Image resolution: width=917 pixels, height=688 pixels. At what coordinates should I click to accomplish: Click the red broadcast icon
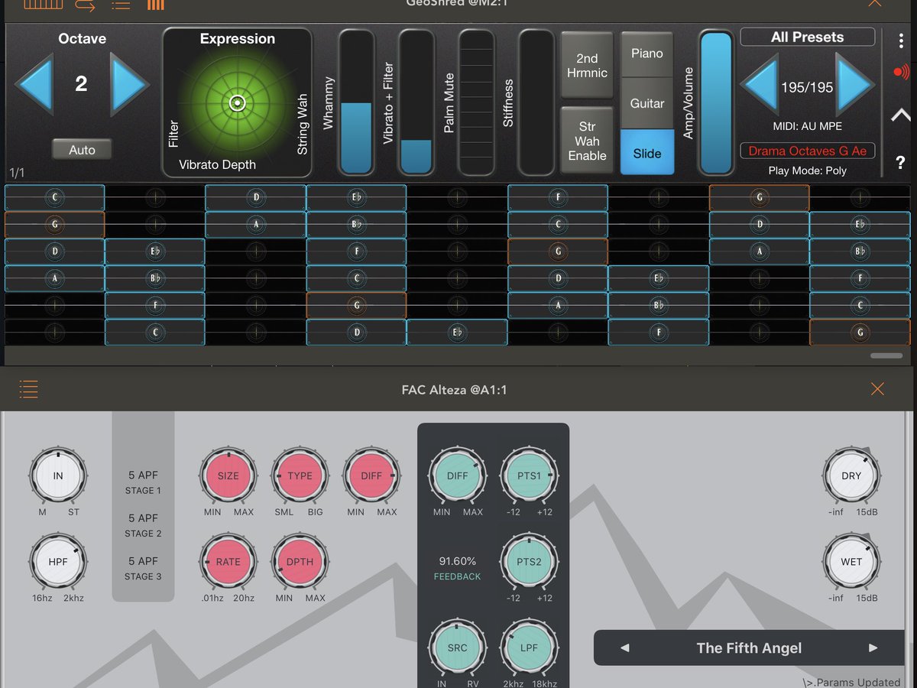point(900,73)
